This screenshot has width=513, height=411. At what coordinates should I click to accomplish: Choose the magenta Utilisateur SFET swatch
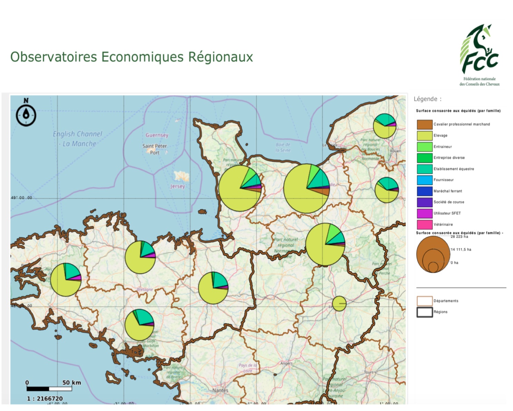coord(424,213)
